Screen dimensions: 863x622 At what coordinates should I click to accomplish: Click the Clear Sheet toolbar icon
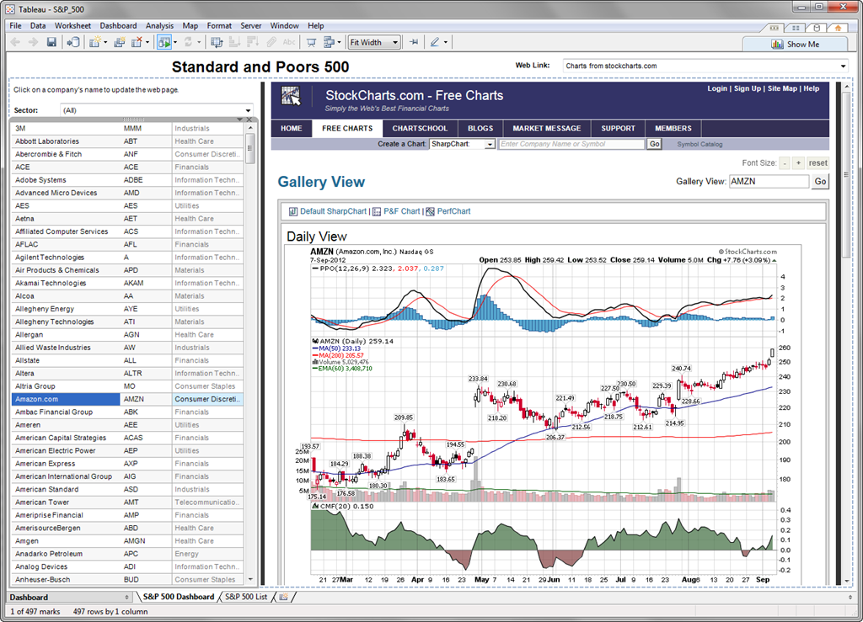(137, 42)
